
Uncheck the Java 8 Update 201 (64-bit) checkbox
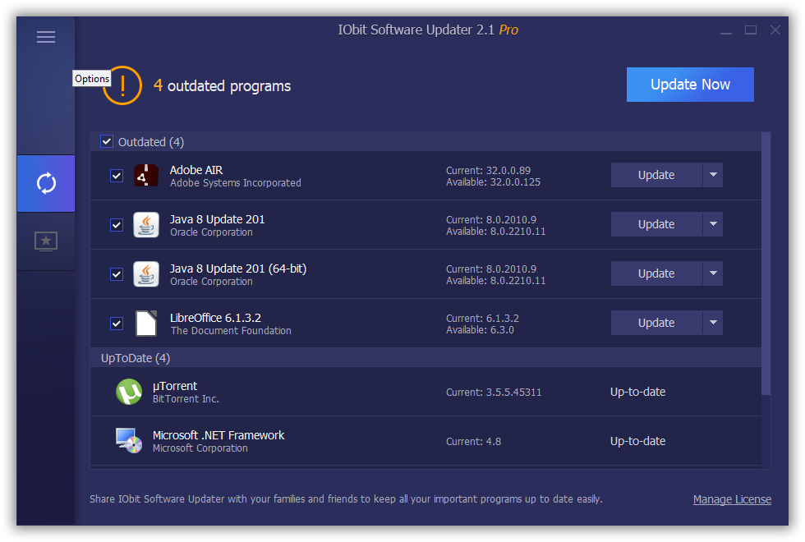(x=117, y=274)
